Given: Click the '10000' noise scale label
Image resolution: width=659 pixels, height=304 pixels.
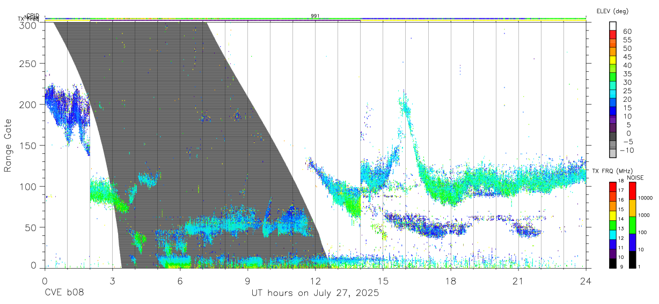Looking at the screenshot, I should click(647, 198).
